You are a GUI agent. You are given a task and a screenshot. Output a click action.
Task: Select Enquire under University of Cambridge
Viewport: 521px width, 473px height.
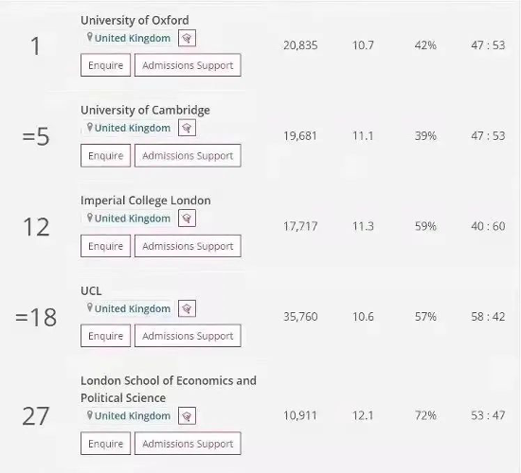[106, 155]
